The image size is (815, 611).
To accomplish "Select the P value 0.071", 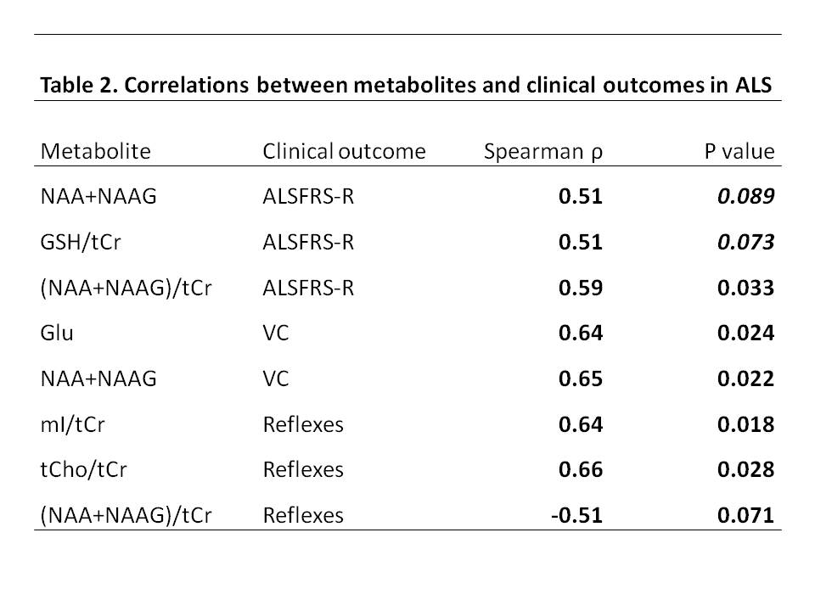I will pos(745,515).
